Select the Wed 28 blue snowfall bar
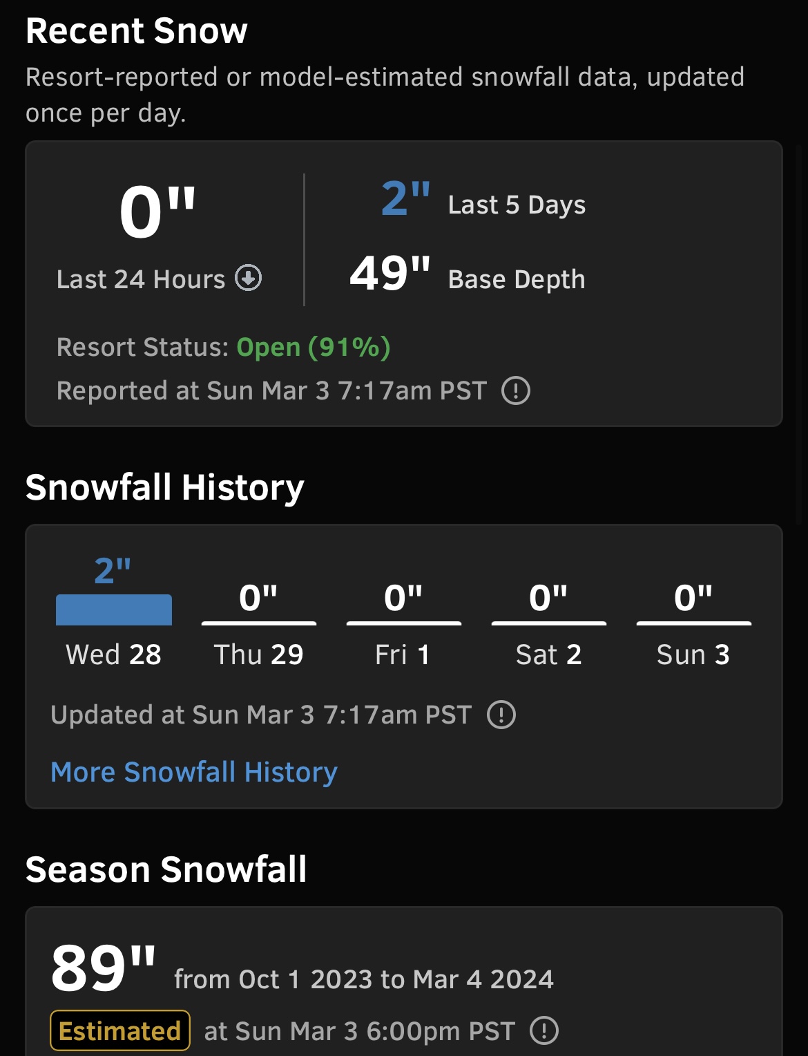The width and height of the screenshot is (808, 1056). [x=114, y=610]
